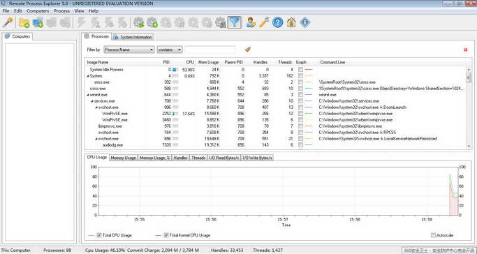477x254 pixels.
Task: Select the ibmpmsvc.exe process row
Action: point(276,126)
